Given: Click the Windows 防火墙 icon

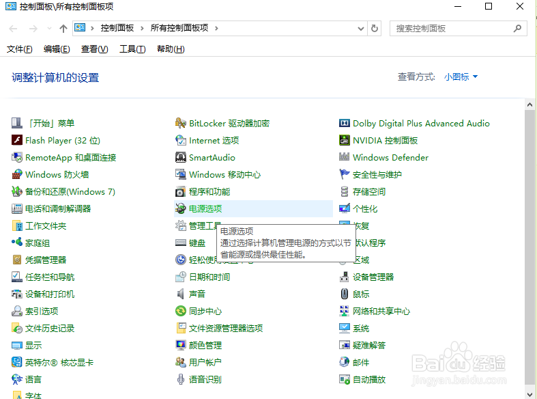Looking at the screenshot, I should 17,174.
